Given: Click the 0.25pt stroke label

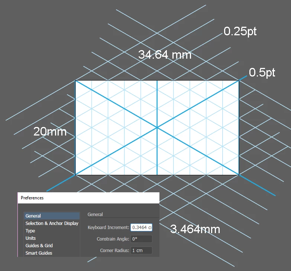Looking at the screenshot, I should 240,31.
